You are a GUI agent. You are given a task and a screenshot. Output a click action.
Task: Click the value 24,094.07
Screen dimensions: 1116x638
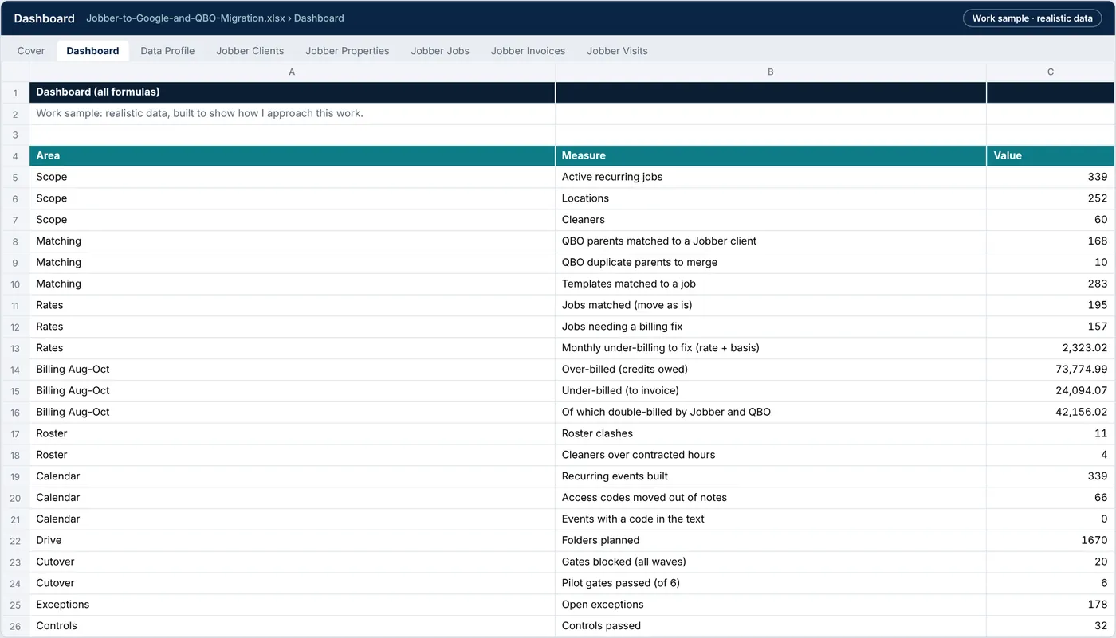tap(1051, 391)
